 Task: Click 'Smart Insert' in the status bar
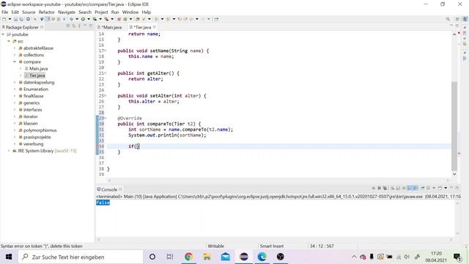pyautogui.click(x=272, y=246)
